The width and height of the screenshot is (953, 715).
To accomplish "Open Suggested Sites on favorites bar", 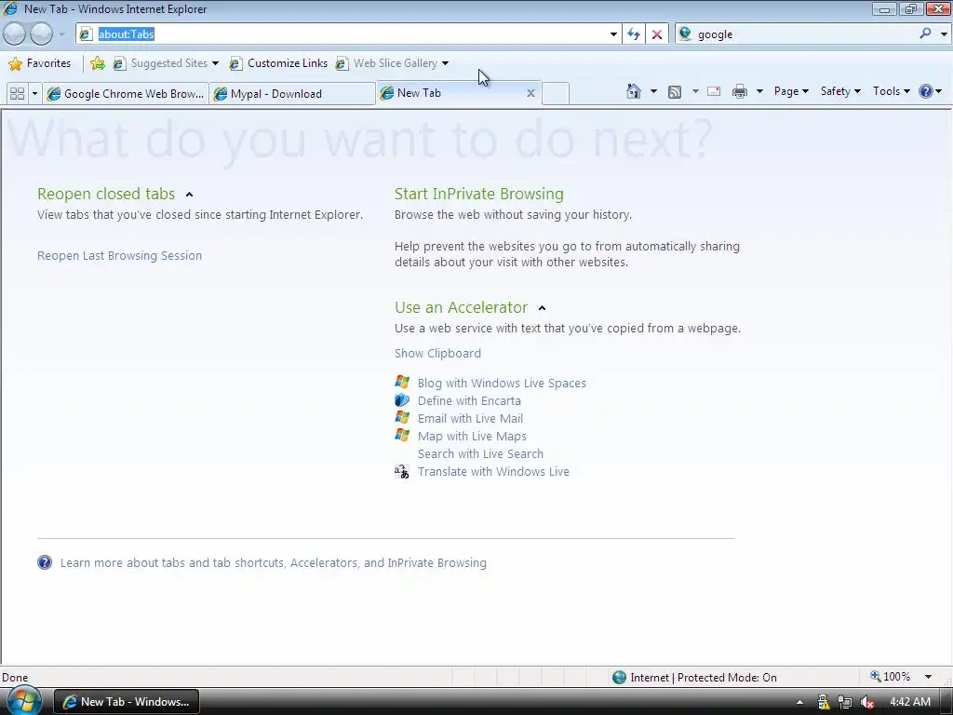I will coord(166,63).
